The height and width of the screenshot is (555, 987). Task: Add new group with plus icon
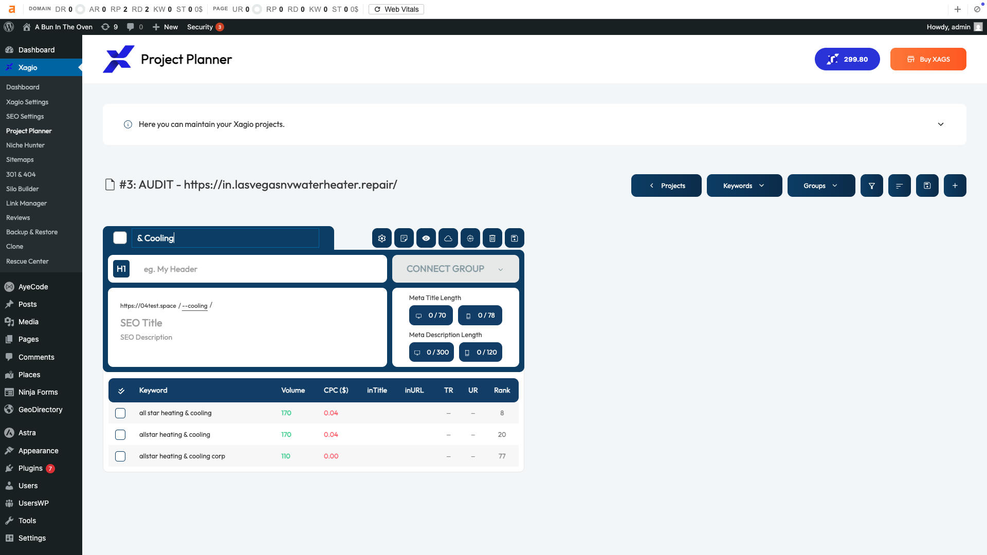(x=955, y=186)
